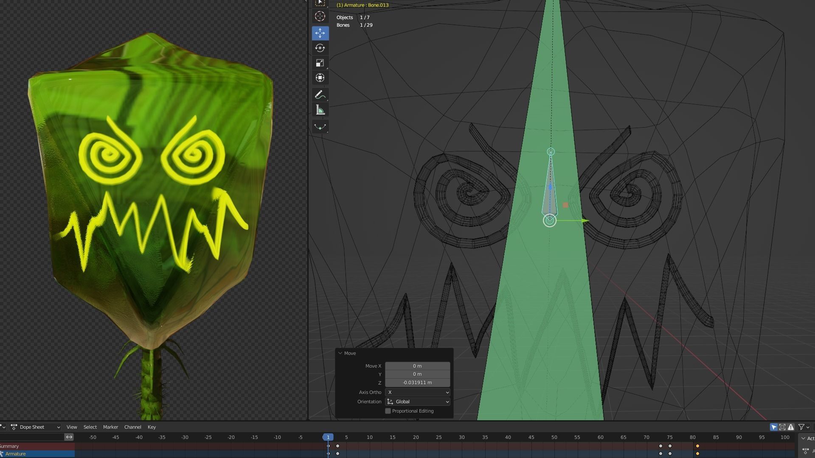Select the 3D Cursor tool

(x=320, y=16)
